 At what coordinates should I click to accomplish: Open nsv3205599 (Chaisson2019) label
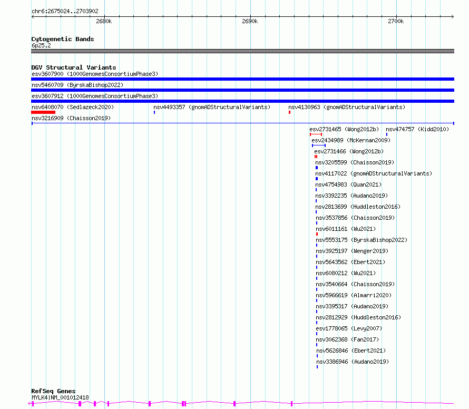coord(355,162)
